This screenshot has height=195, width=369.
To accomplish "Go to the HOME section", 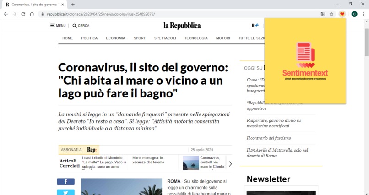I will (x=68, y=38).
